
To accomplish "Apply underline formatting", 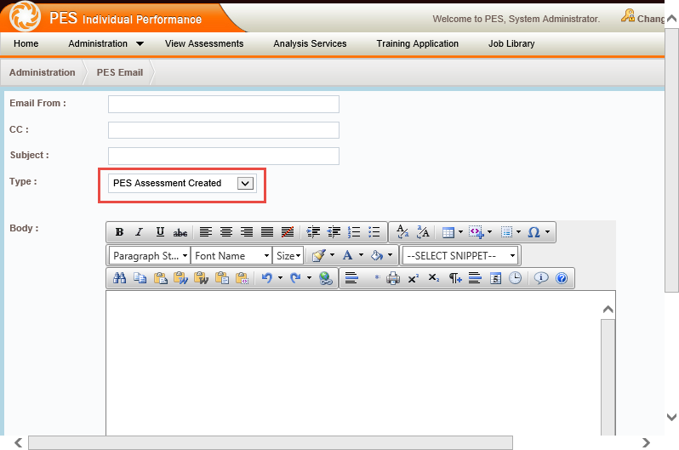I will coord(160,232).
